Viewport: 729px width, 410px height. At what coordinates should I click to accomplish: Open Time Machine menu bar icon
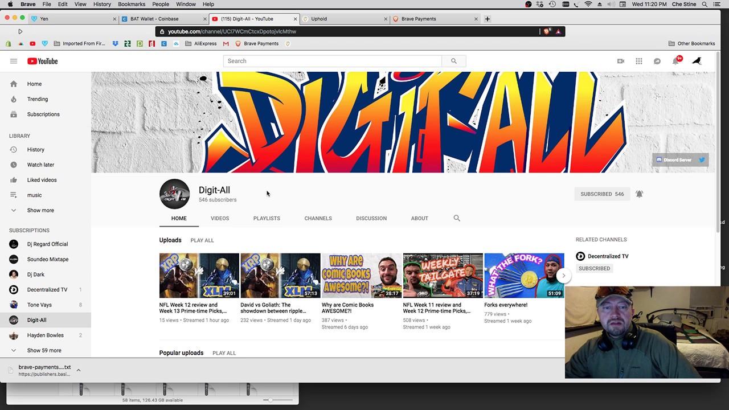coord(552,4)
